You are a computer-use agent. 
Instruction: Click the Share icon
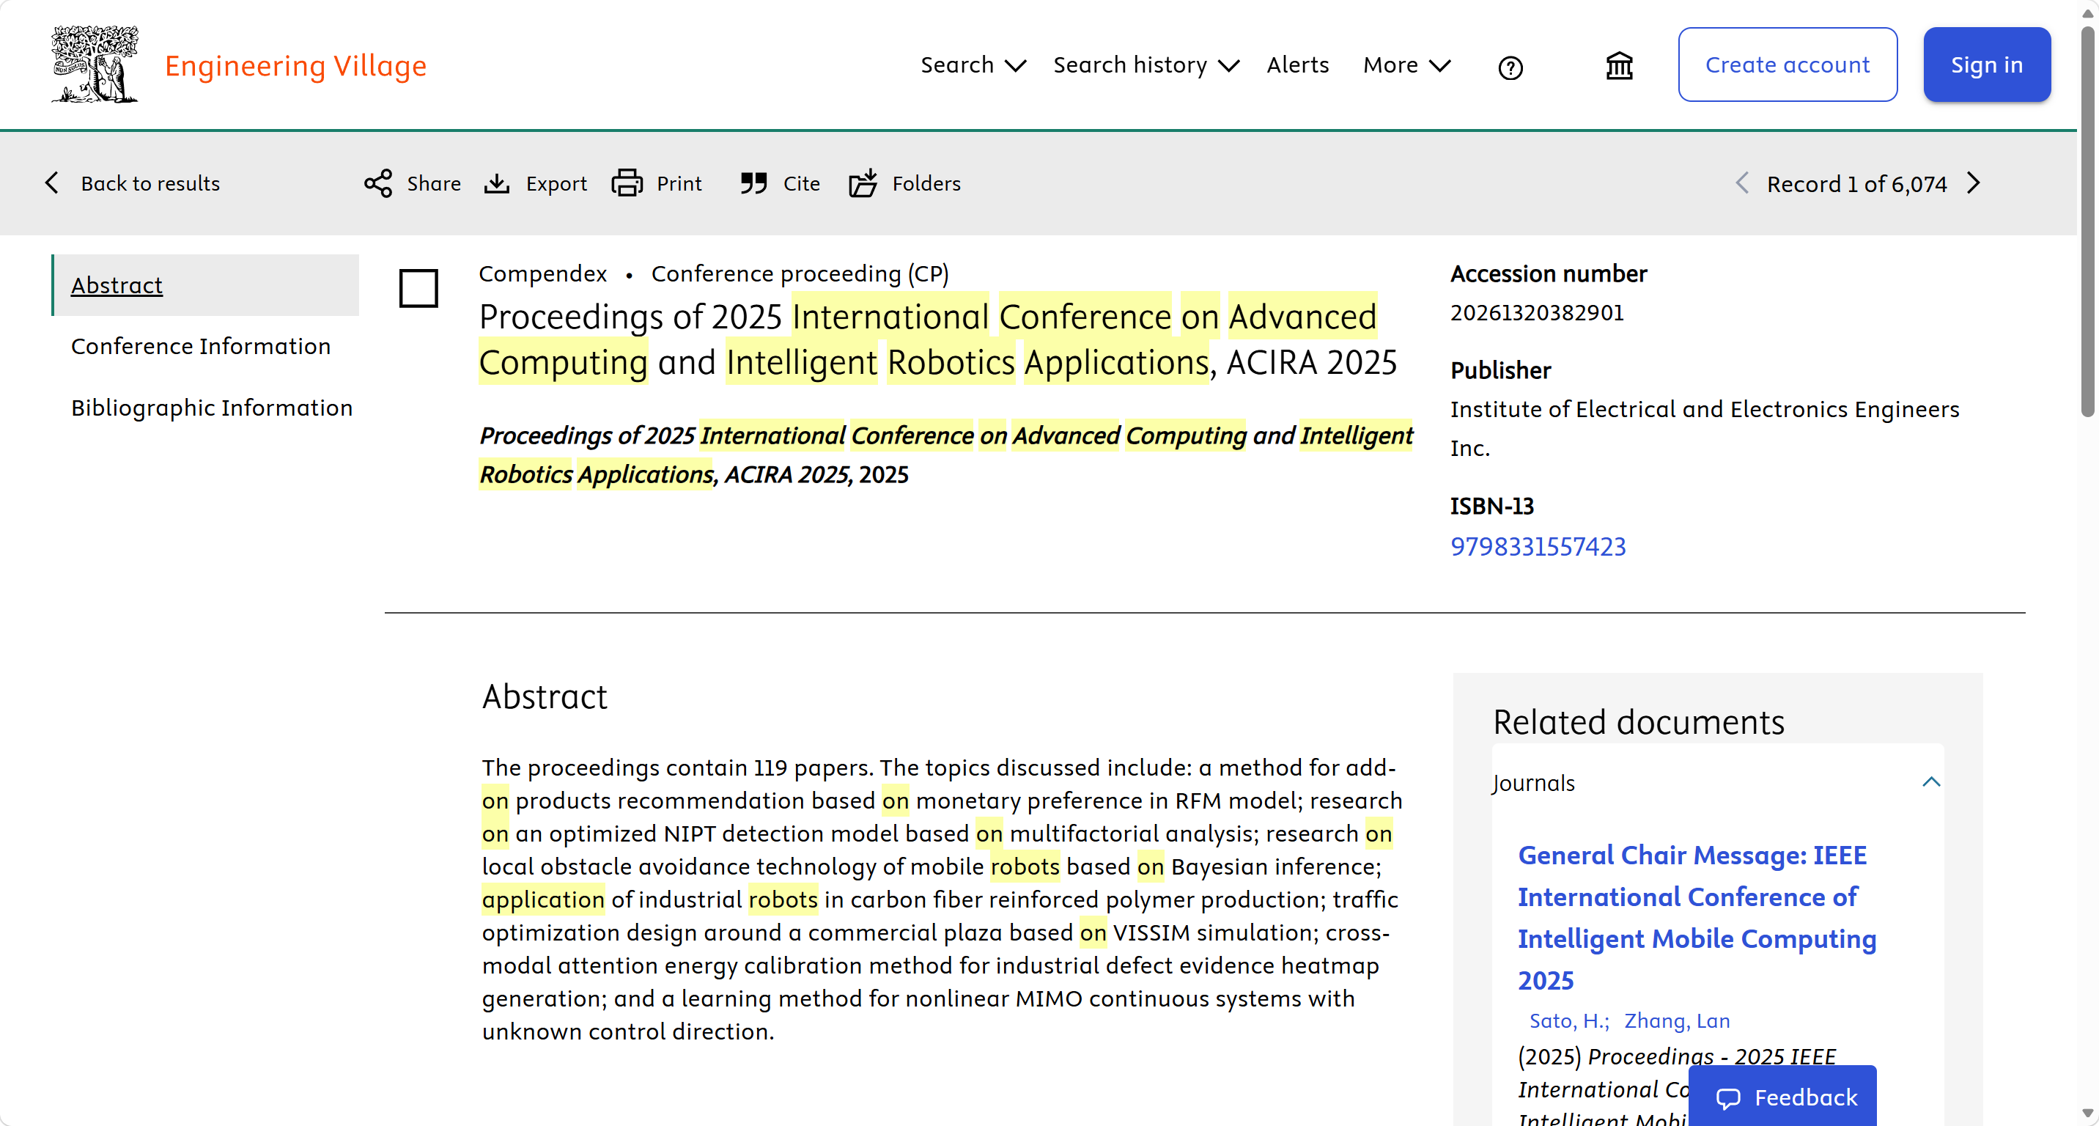click(x=378, y=183)
